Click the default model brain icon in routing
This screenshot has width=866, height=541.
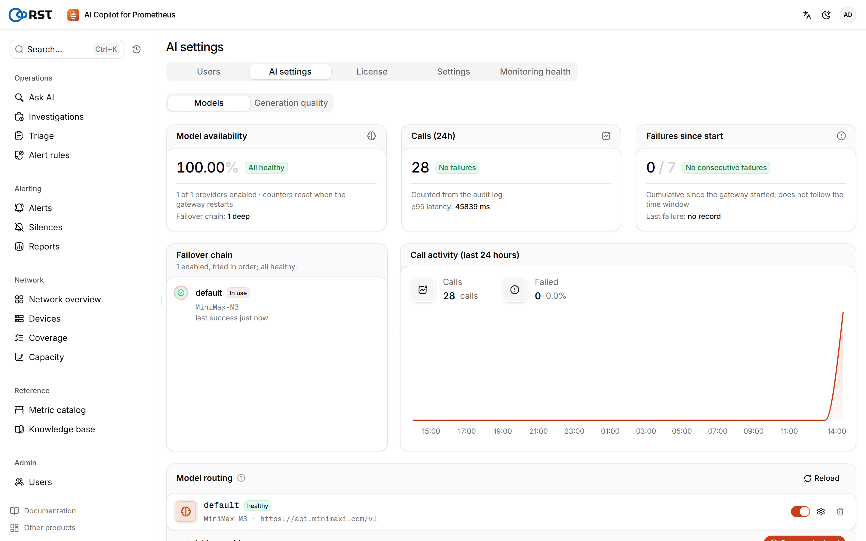pos(186,512)
